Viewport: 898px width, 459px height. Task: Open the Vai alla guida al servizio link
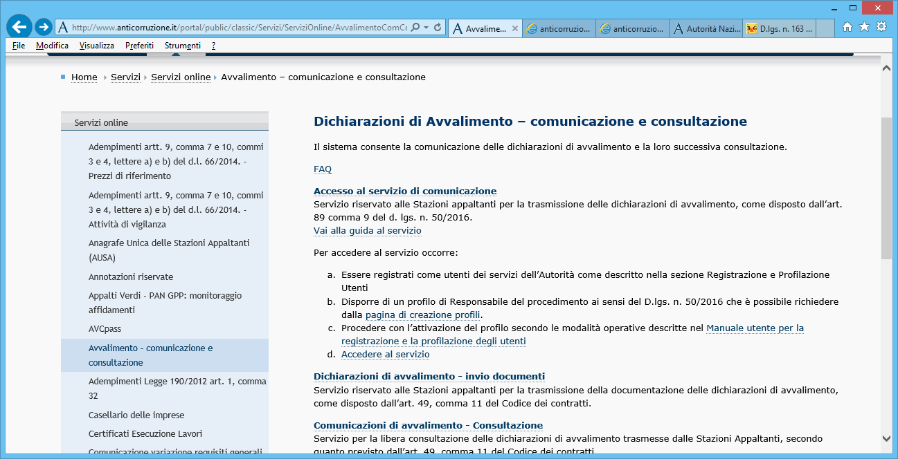(367, 231)
